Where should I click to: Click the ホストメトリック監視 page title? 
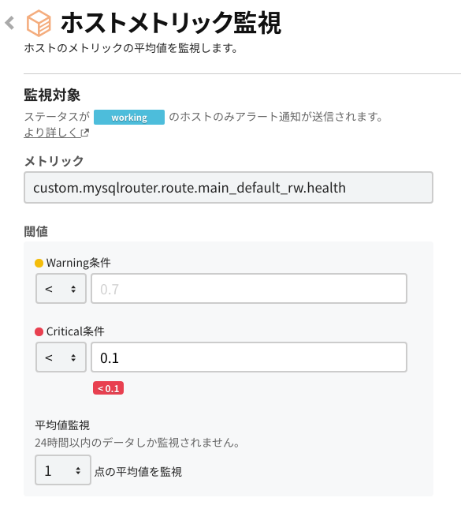pyautogui.click(x=171, y=23)
